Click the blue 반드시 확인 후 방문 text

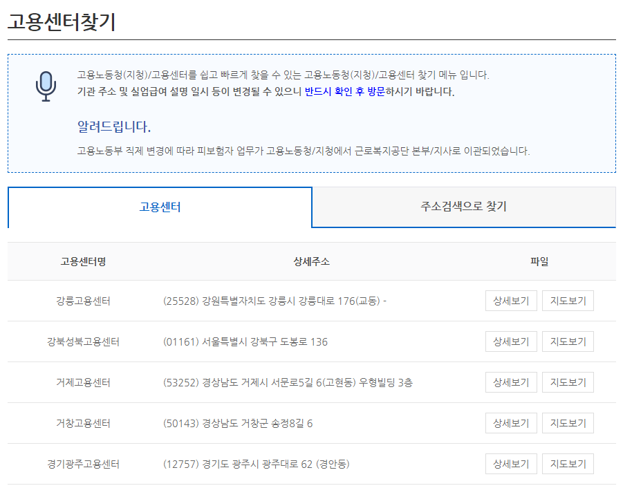(345, 92)
